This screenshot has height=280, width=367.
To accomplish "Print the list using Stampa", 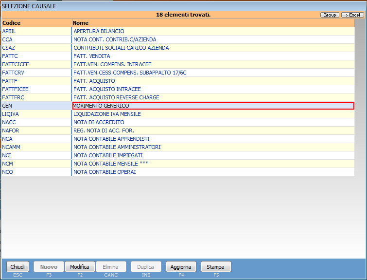I will pos(215,267).
